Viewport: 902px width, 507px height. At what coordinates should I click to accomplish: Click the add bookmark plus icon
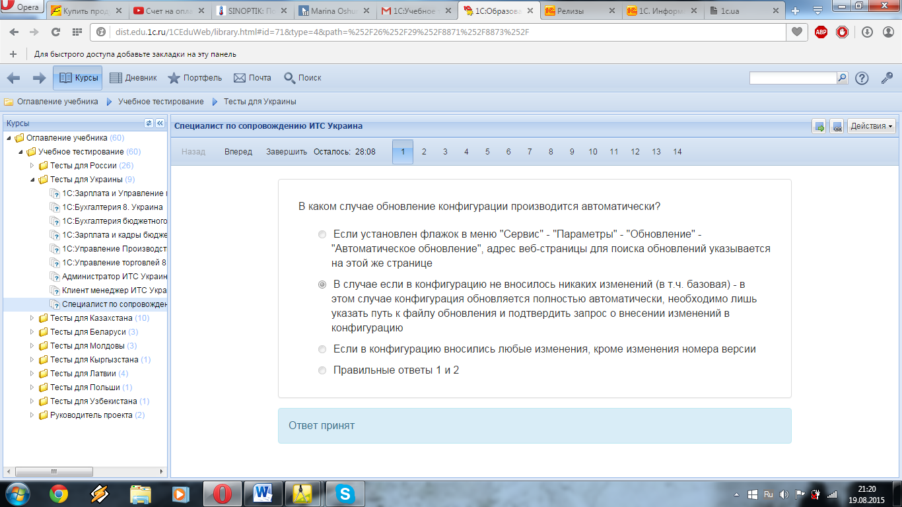point(13,54)
